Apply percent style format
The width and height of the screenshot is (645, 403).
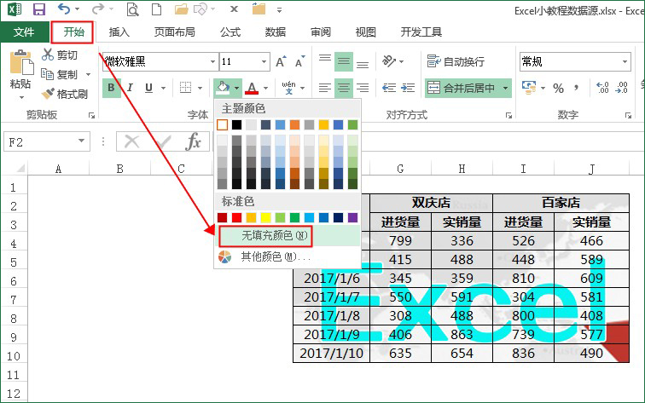(558, 88)
